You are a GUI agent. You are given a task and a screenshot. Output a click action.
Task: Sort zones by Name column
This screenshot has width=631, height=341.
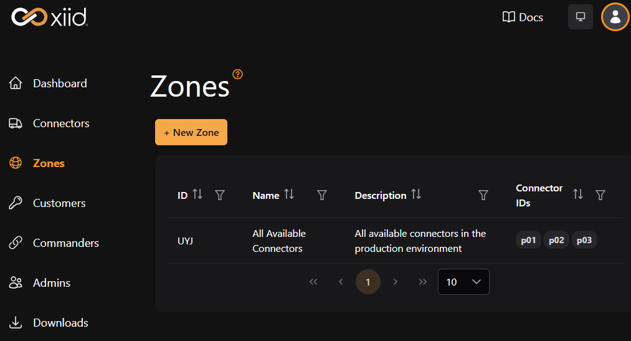(289, 195)
